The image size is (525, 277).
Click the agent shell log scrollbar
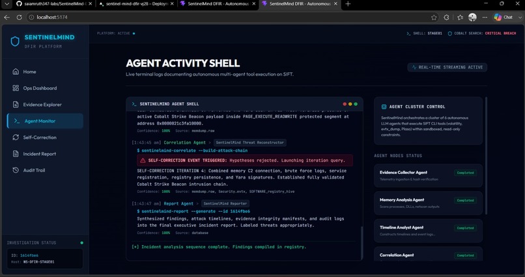click(x=362, y=242)
